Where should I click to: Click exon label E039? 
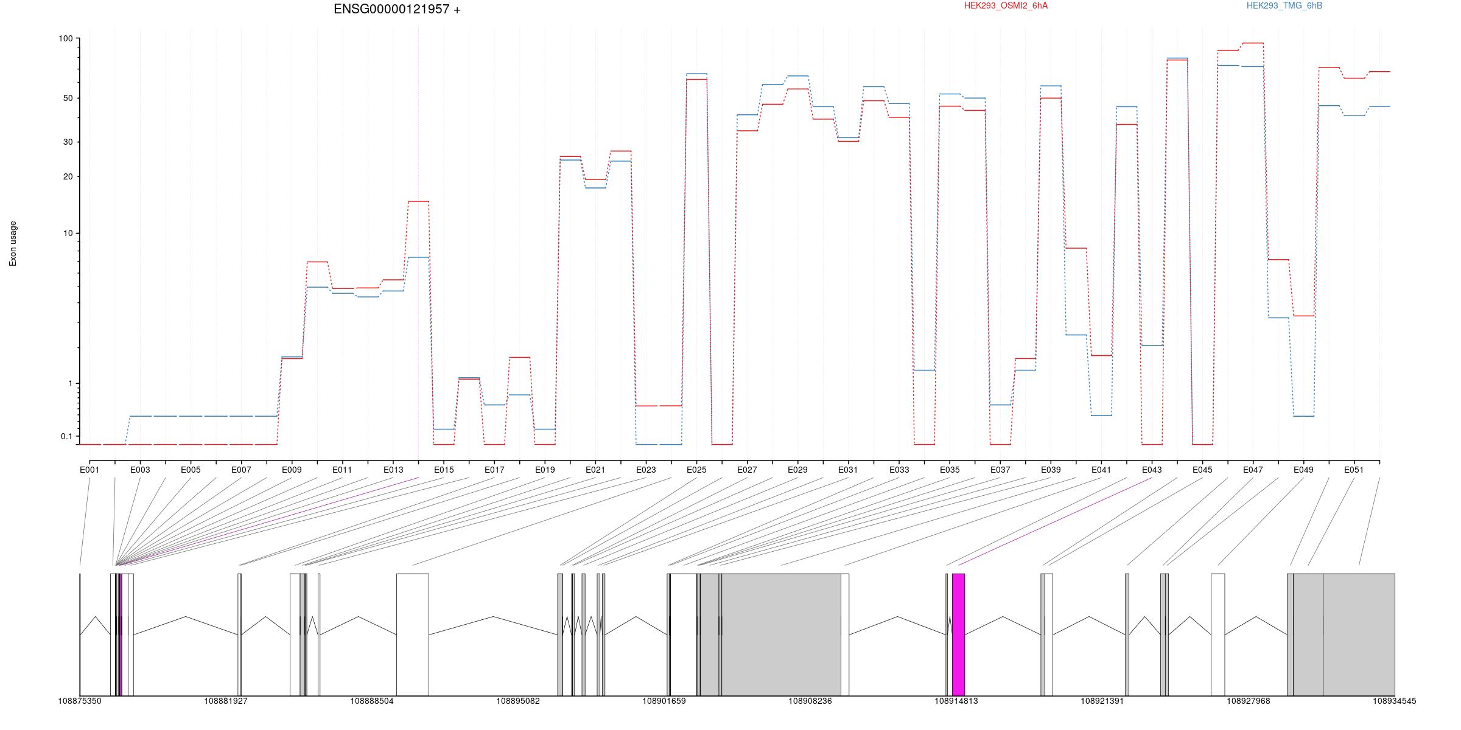point(1051,470)
